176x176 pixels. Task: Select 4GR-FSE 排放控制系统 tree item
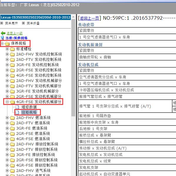coord(37,165)
